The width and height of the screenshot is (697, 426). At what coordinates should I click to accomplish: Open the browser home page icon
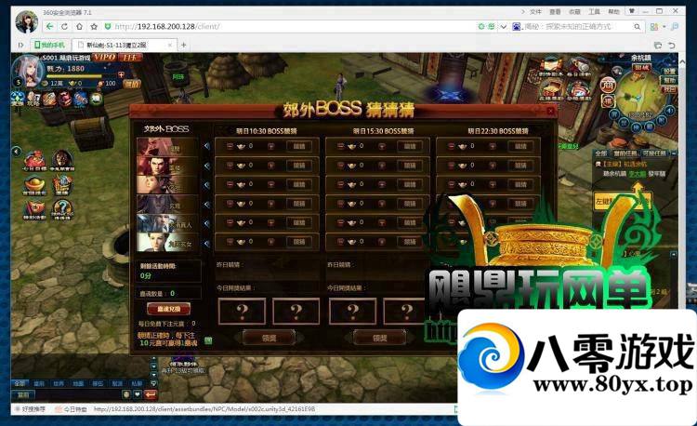[79, 27]
